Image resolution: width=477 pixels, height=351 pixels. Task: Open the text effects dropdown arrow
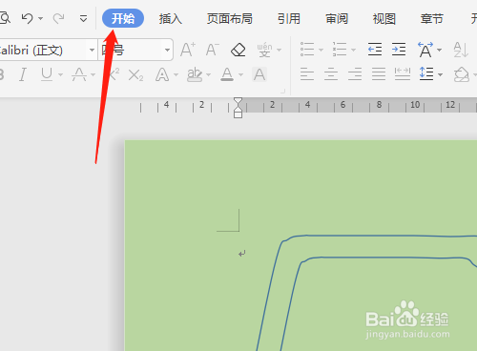pyautogui.click(x=176, y=75)
